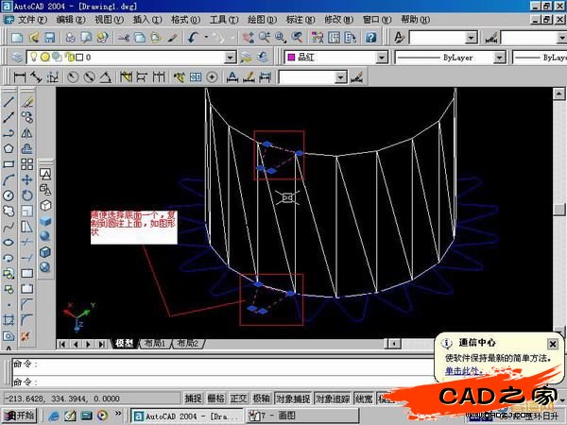This screenshot has height=425, width=567.
Task: Toggle 栅格 (Grid) in status bar
Action: [x=215, y=398]
